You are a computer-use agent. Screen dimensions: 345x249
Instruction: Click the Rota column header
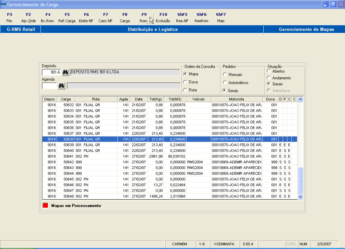(96, 99)
